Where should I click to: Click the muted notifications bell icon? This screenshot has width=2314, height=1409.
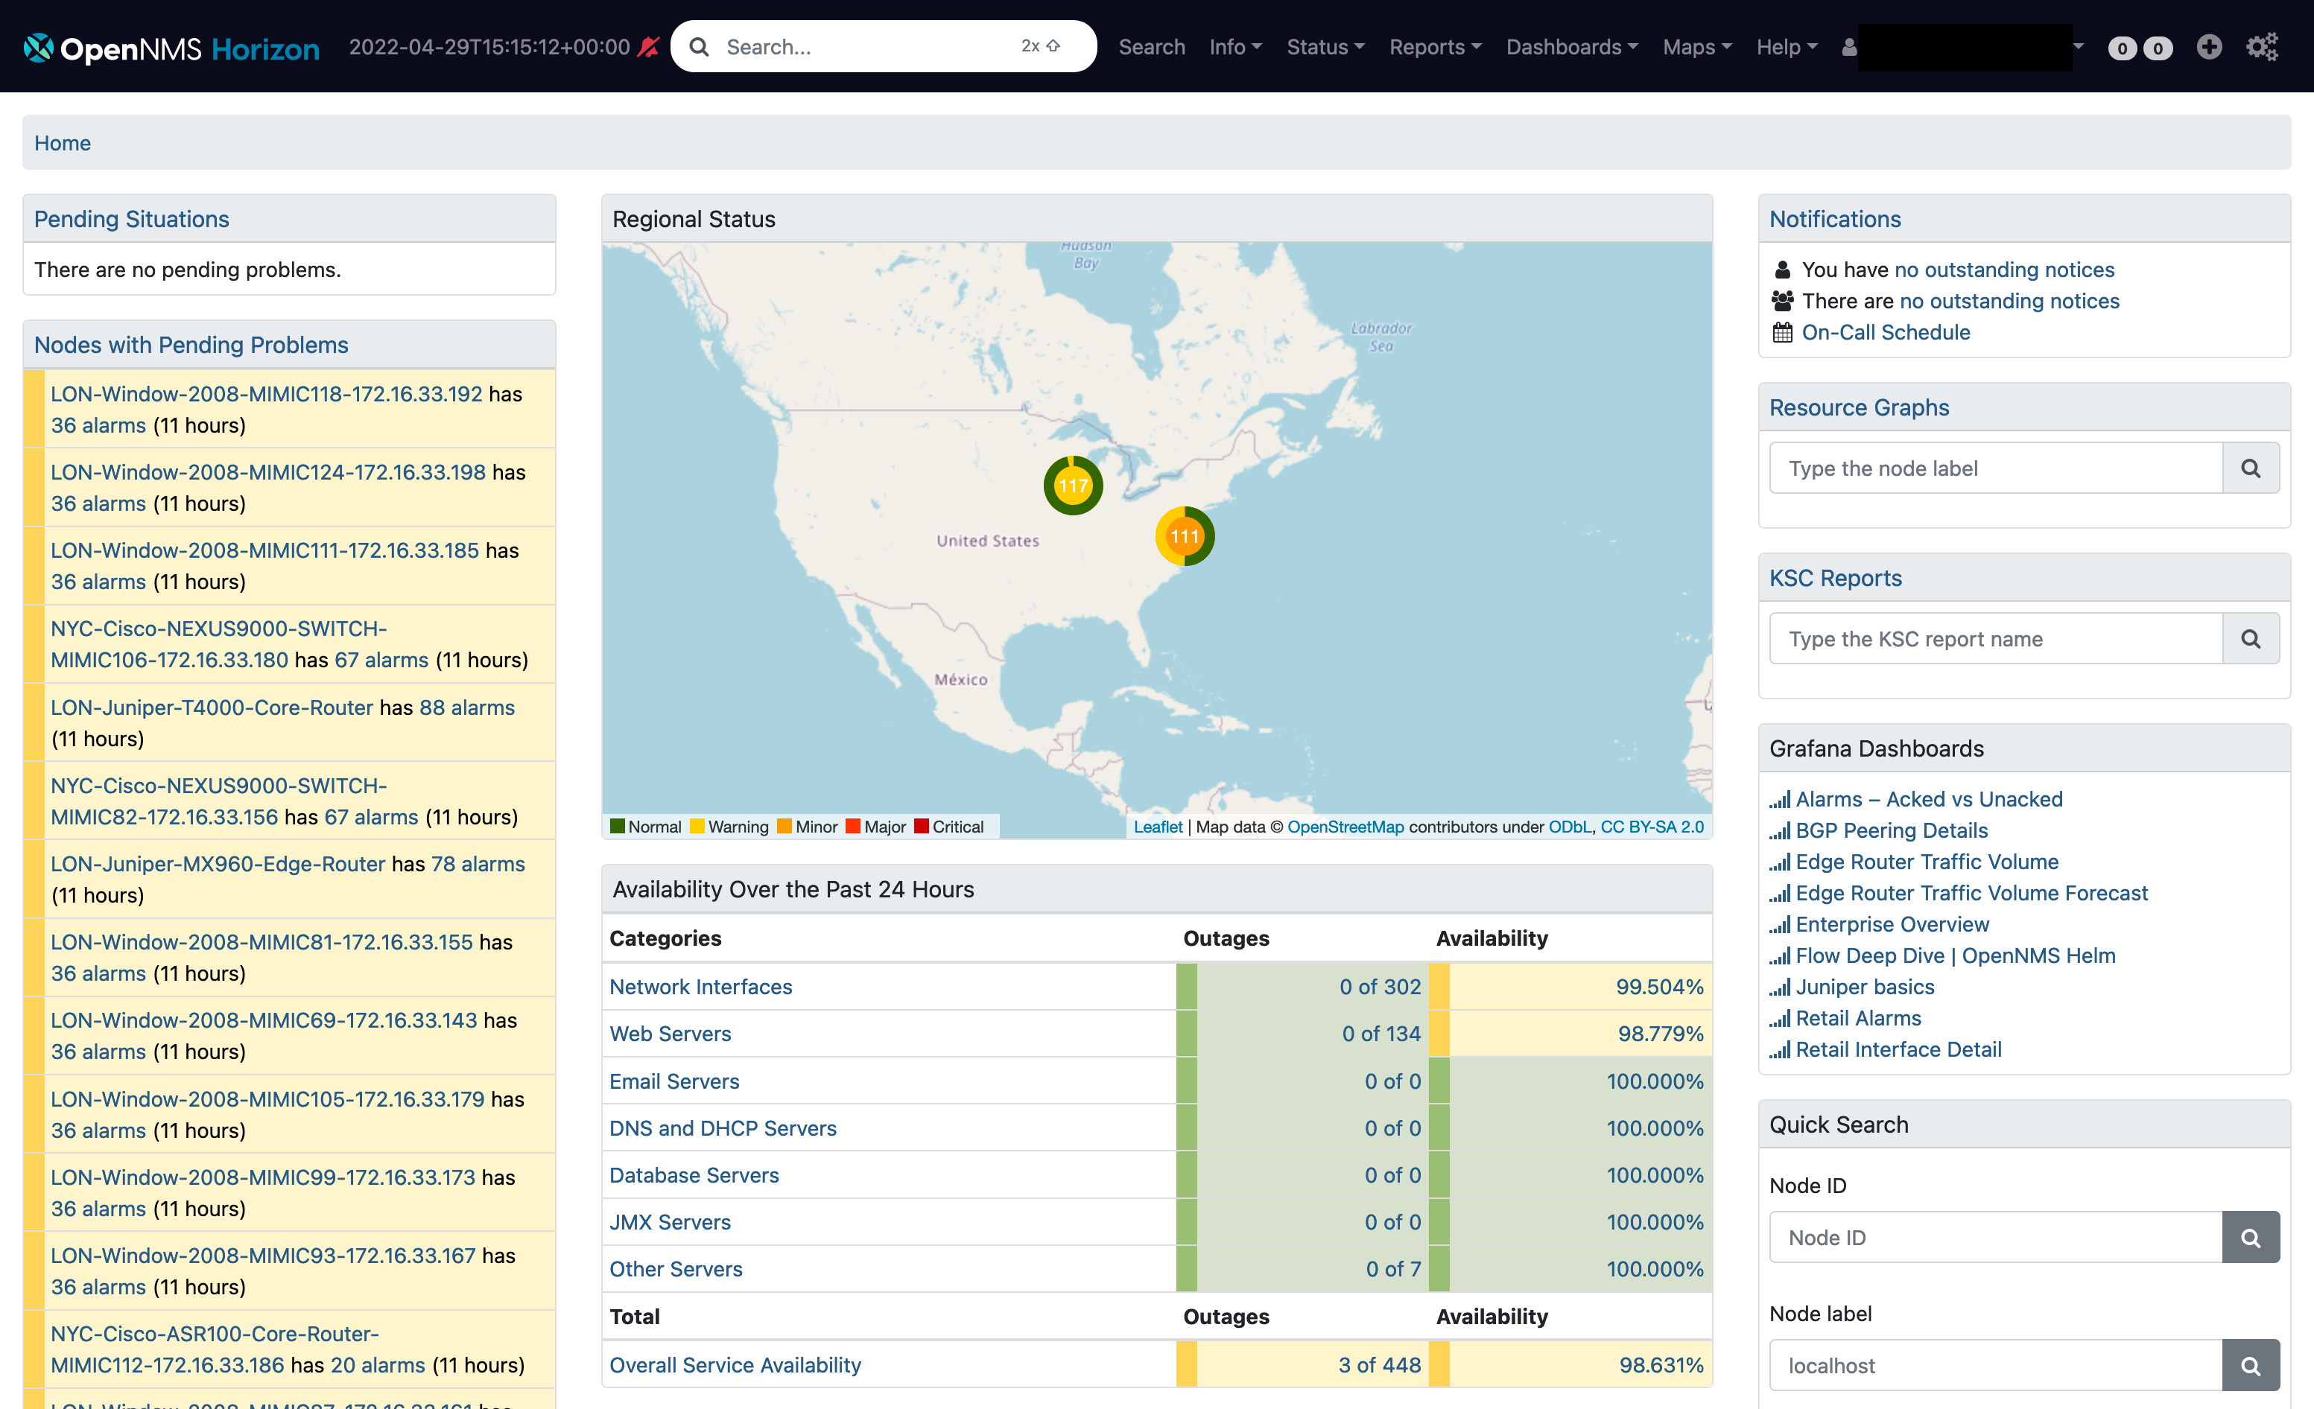(649, 46)
